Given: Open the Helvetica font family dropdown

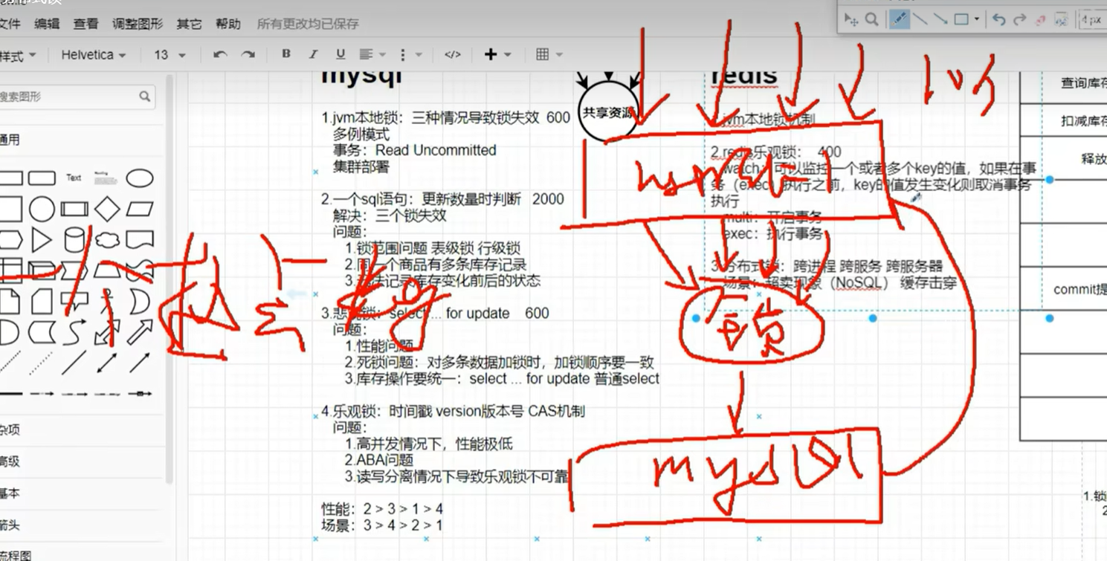Looking at the screenshot, I should click(93, 55).
